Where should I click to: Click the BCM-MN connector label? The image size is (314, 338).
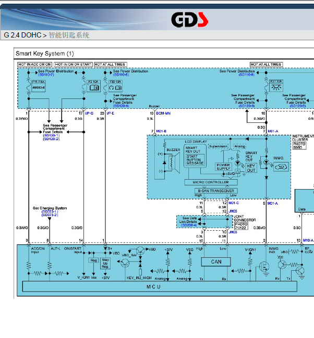(163, 113)
